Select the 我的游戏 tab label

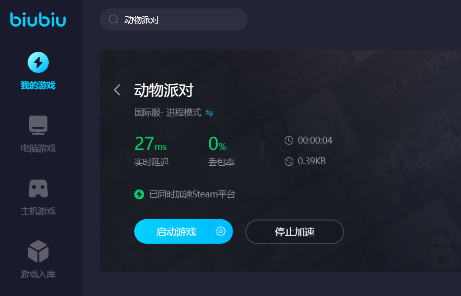(x=38, y=85)
